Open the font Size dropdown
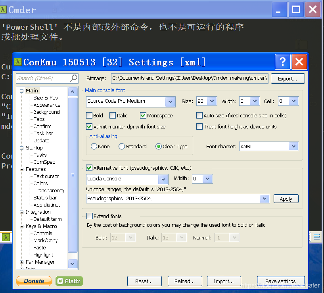 212,101
